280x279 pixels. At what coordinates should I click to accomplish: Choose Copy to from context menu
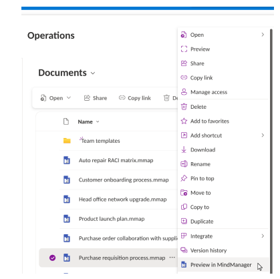[223, 207]
